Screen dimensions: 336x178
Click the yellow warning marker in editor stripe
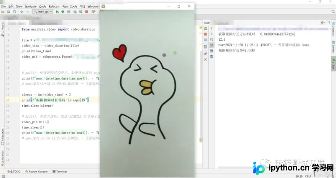(201, 28)
